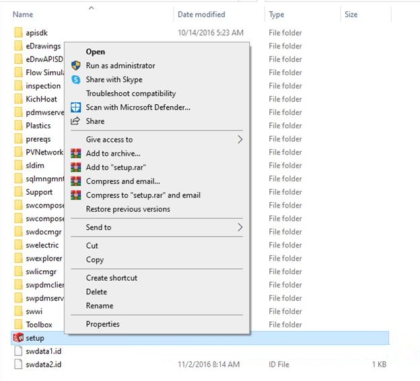
Task: Click the swdata1.id file name
Action: pos(43,351)
